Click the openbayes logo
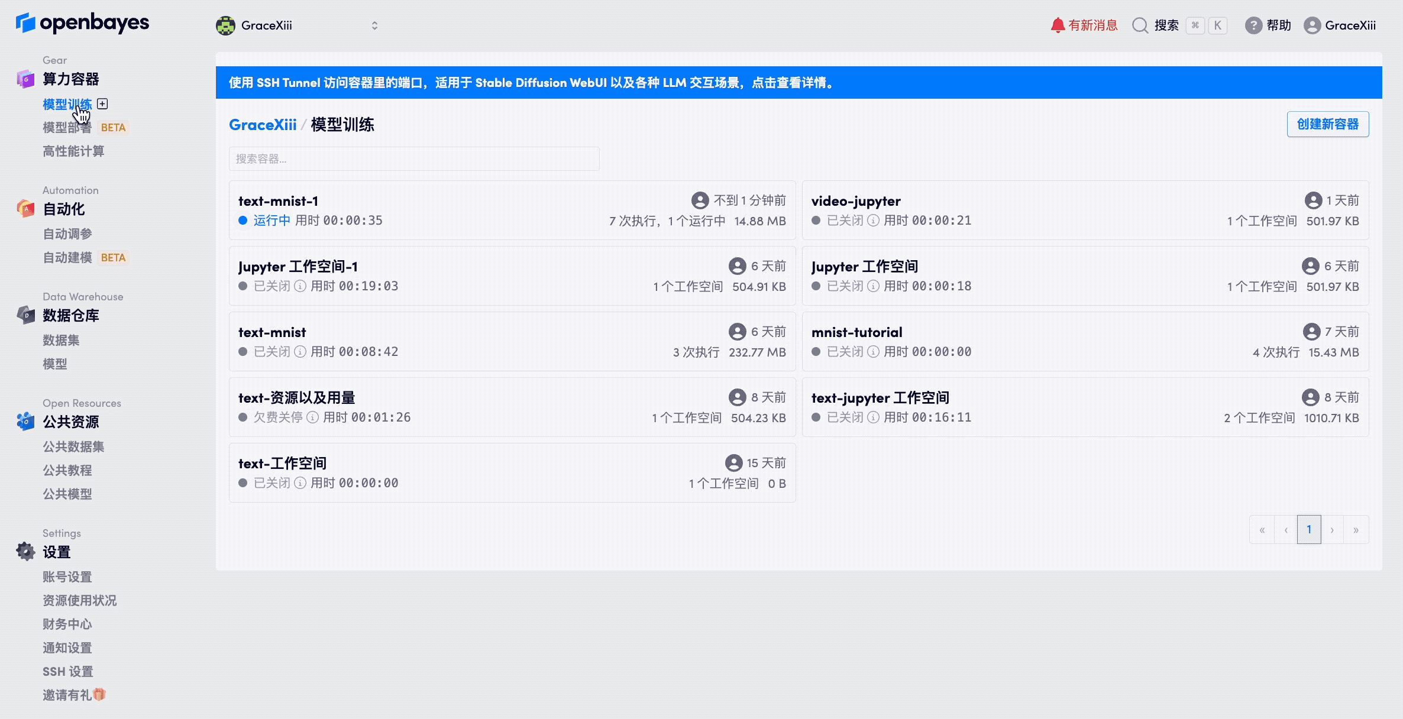This screenshot has height=719, width=1403. point(82,24)
